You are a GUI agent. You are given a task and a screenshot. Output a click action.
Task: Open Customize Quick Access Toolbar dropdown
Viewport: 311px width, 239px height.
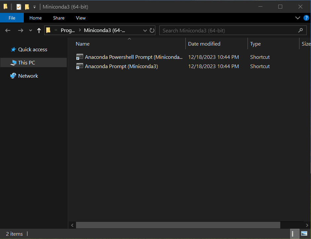coord(34,7)
